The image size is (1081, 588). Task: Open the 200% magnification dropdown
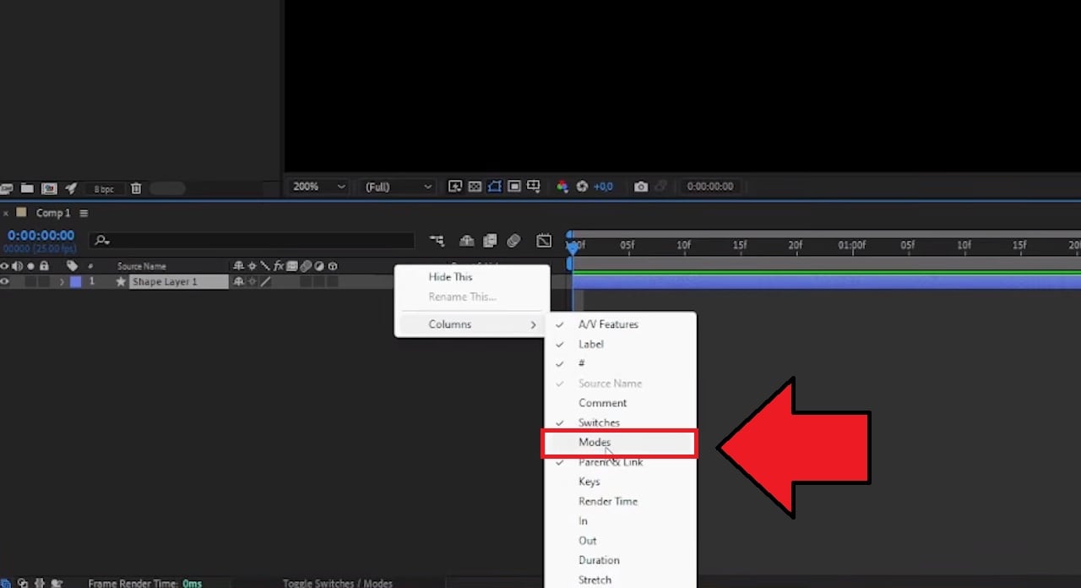coord(318,187)
